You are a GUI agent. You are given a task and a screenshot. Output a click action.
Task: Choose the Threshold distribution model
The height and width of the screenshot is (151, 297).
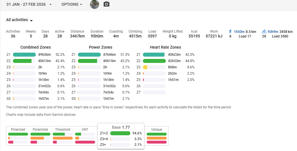[63, 136]
